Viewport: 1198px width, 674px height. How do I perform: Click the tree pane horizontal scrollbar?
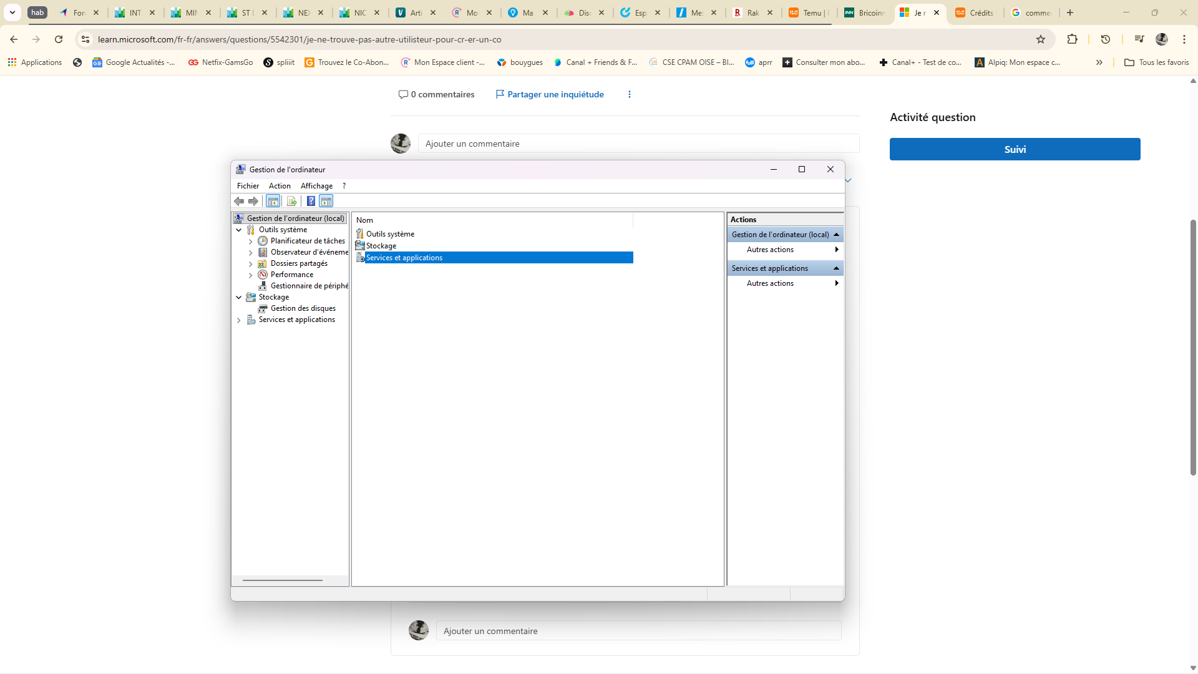pos(283,580)
